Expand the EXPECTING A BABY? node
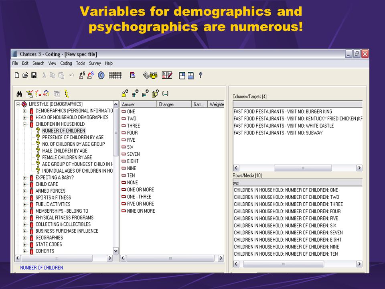The width and height of the screenshot is (385, 289). tap(24, 177)
